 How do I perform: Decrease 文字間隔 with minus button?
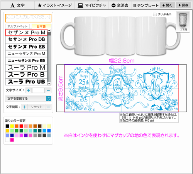click(48, 107)
